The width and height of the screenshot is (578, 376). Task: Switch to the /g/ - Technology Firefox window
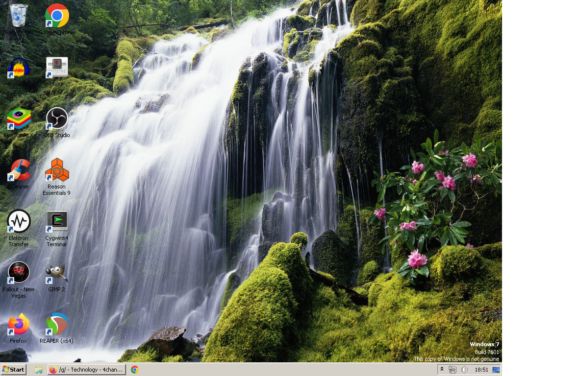(x=87, y=369)
